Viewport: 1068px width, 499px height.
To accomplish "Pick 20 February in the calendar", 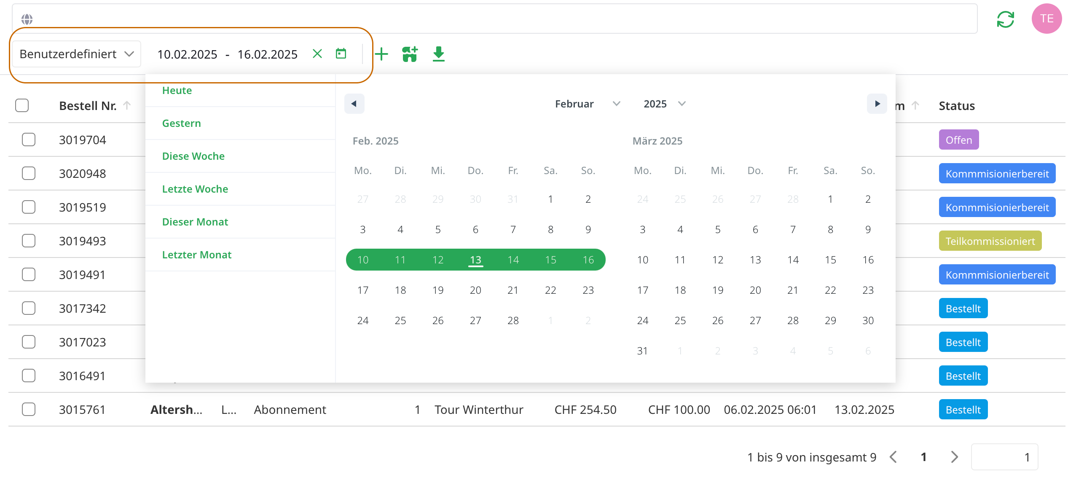I will point(475,290).
